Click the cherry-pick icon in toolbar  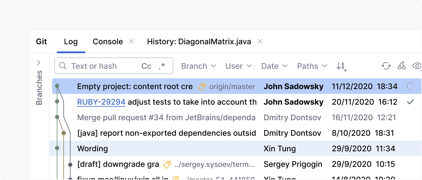click(401, 66)
